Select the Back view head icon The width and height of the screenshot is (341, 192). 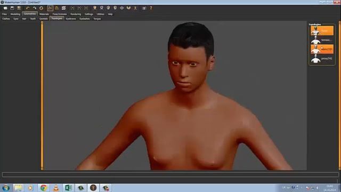click(x=101, y=8)
